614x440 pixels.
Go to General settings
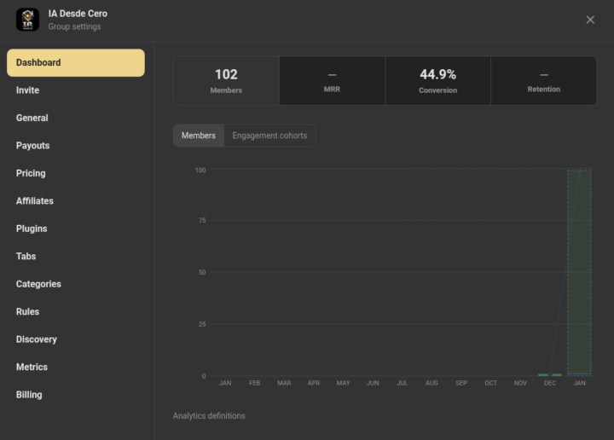tap(32, 118)
